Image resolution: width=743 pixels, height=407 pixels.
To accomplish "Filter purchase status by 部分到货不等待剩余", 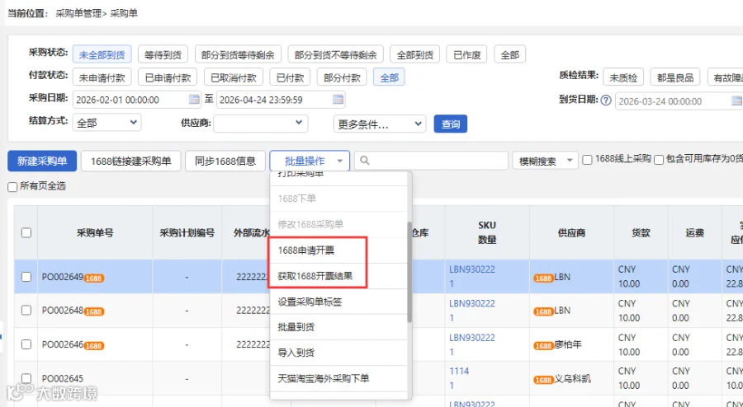I will point(335,54).
